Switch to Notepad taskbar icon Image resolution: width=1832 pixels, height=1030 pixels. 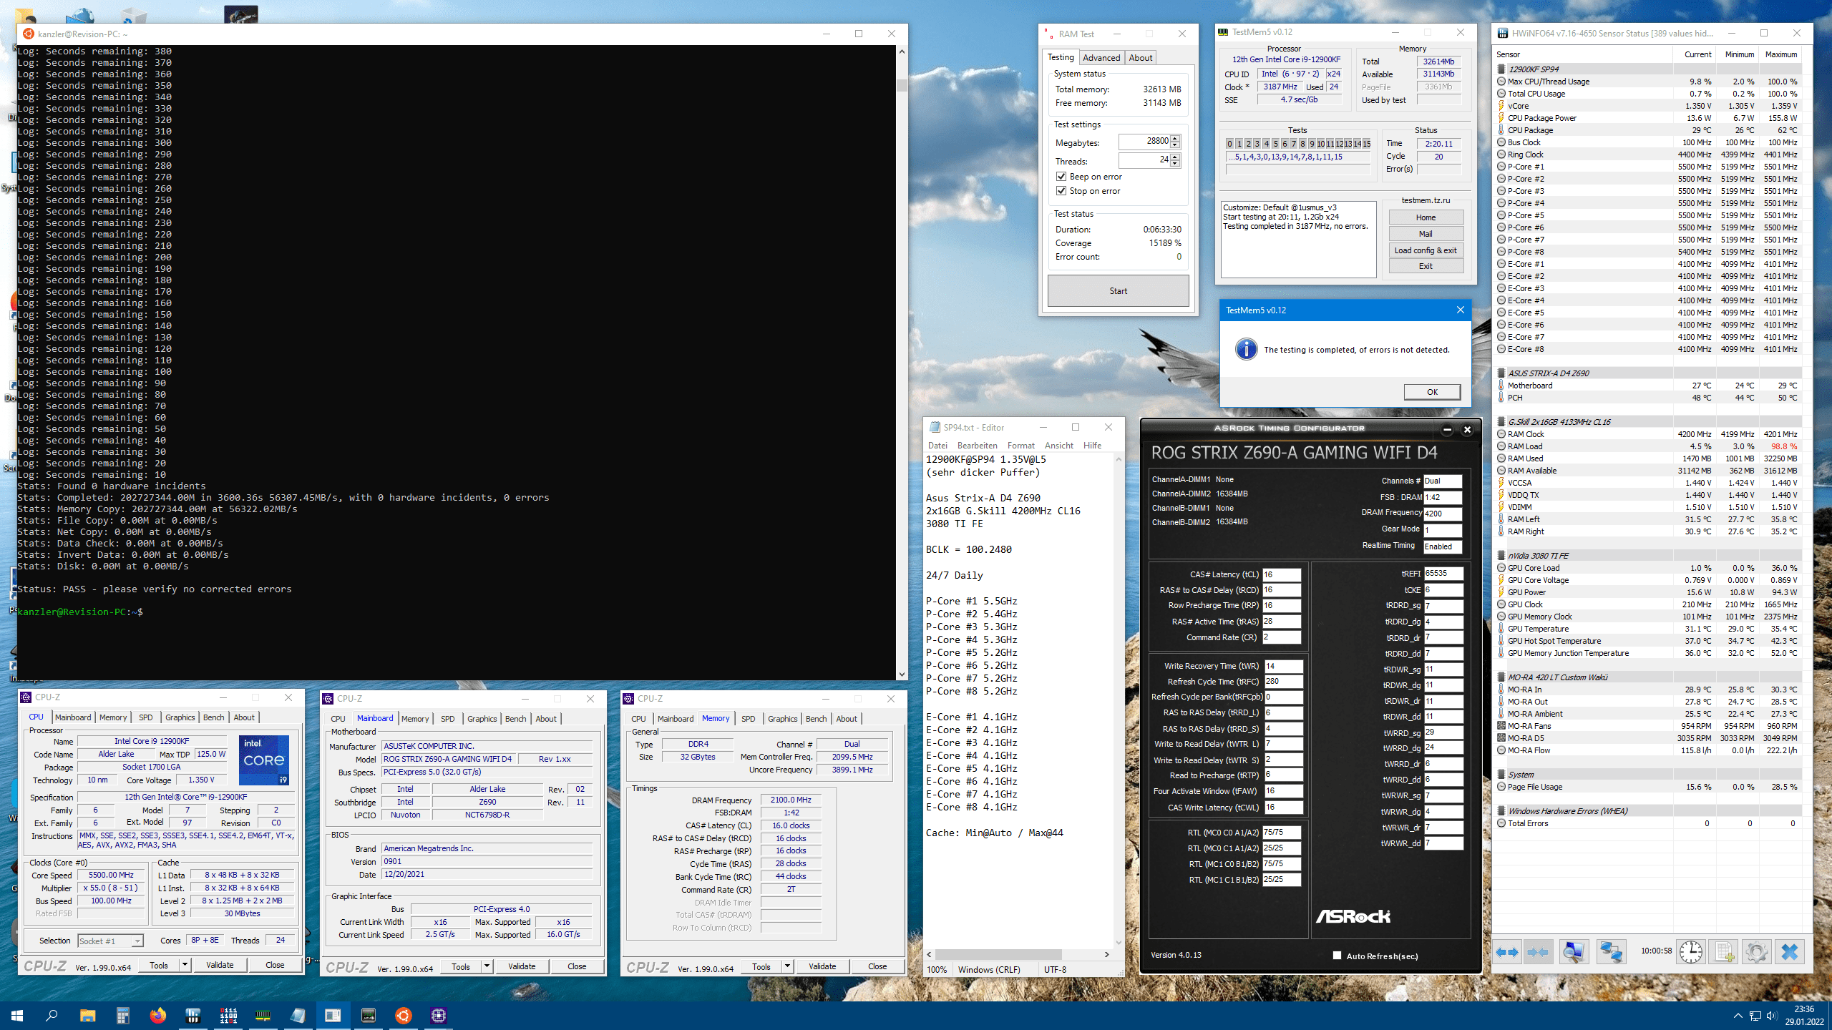(298, 1015)
